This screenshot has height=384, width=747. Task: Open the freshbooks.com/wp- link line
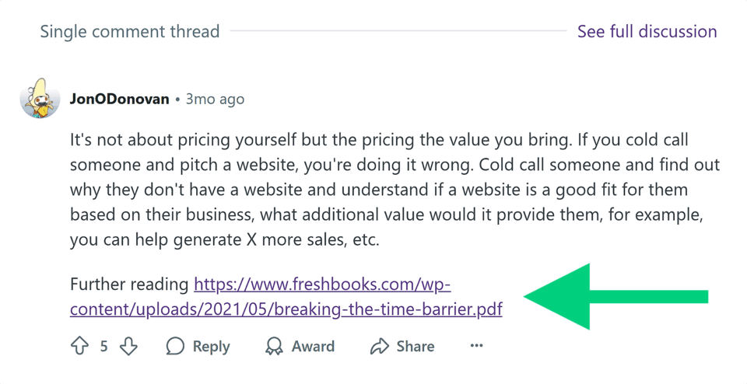pos(322,284)
